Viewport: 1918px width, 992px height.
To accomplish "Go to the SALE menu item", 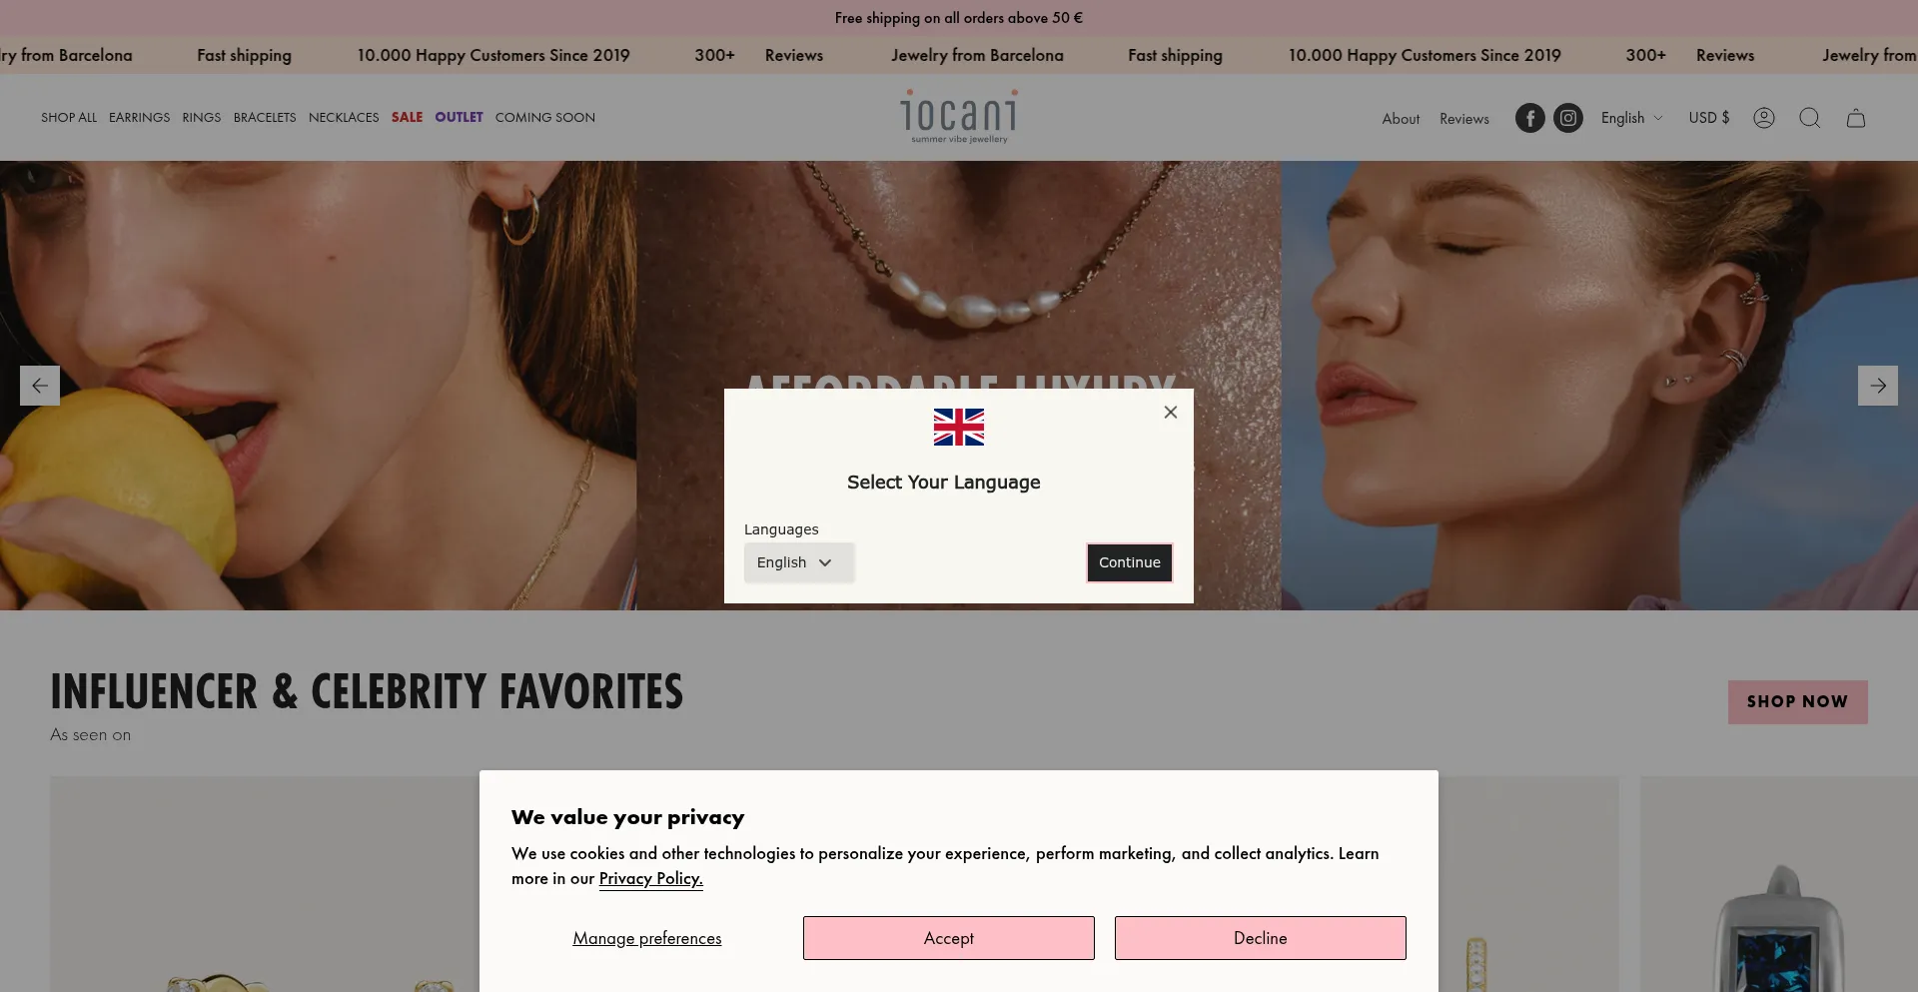I will click(x=407, y=118).
